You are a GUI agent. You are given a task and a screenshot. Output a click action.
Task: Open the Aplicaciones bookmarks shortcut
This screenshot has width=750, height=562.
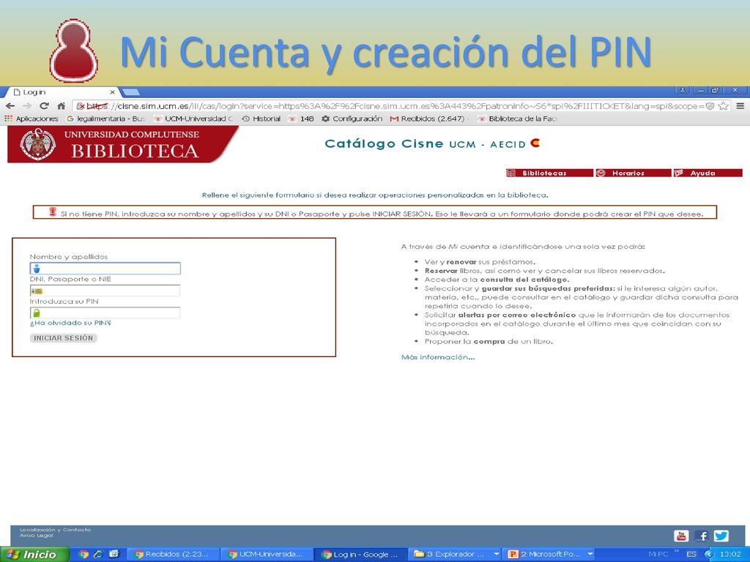click(x=31, y=119)
